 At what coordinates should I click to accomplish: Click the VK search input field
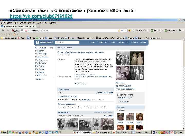[67, 42]
